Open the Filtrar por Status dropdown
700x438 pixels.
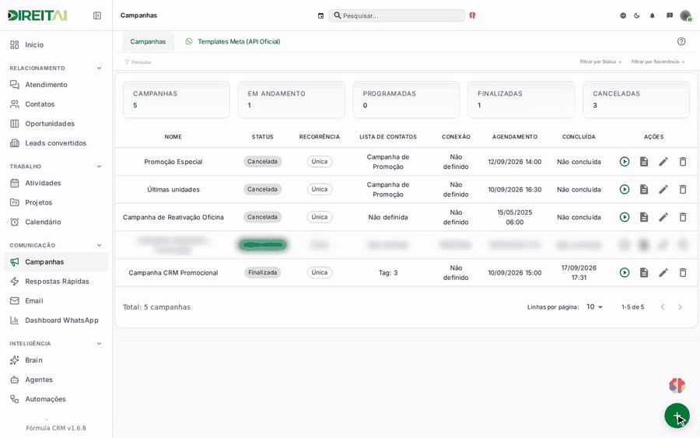click(600, 62)
